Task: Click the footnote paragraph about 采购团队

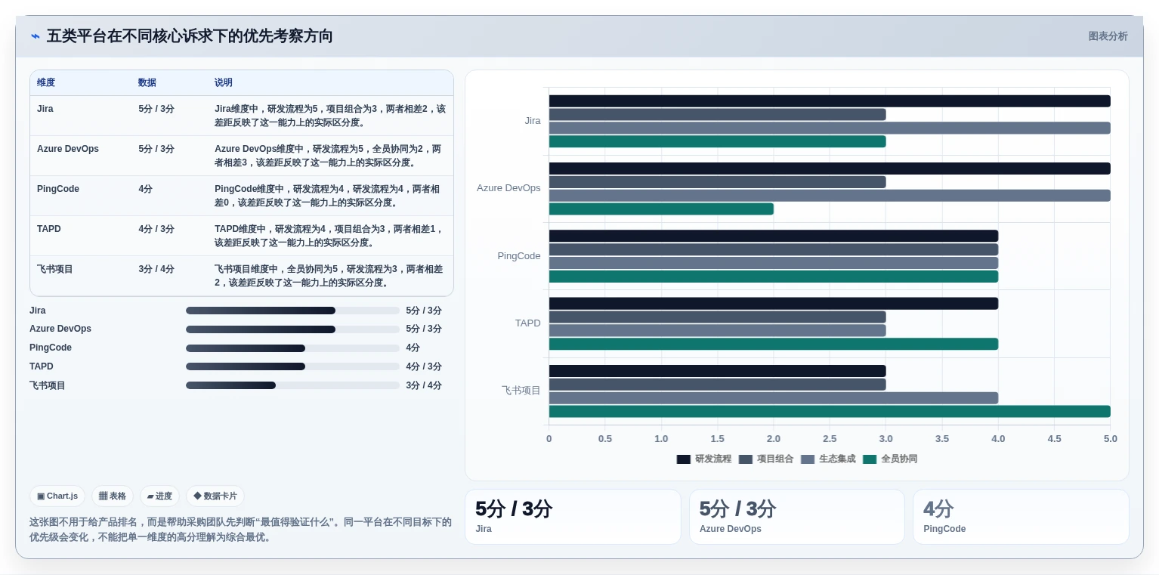Action: coord(240,530)
